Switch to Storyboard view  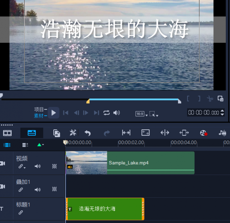pos(7,133)
